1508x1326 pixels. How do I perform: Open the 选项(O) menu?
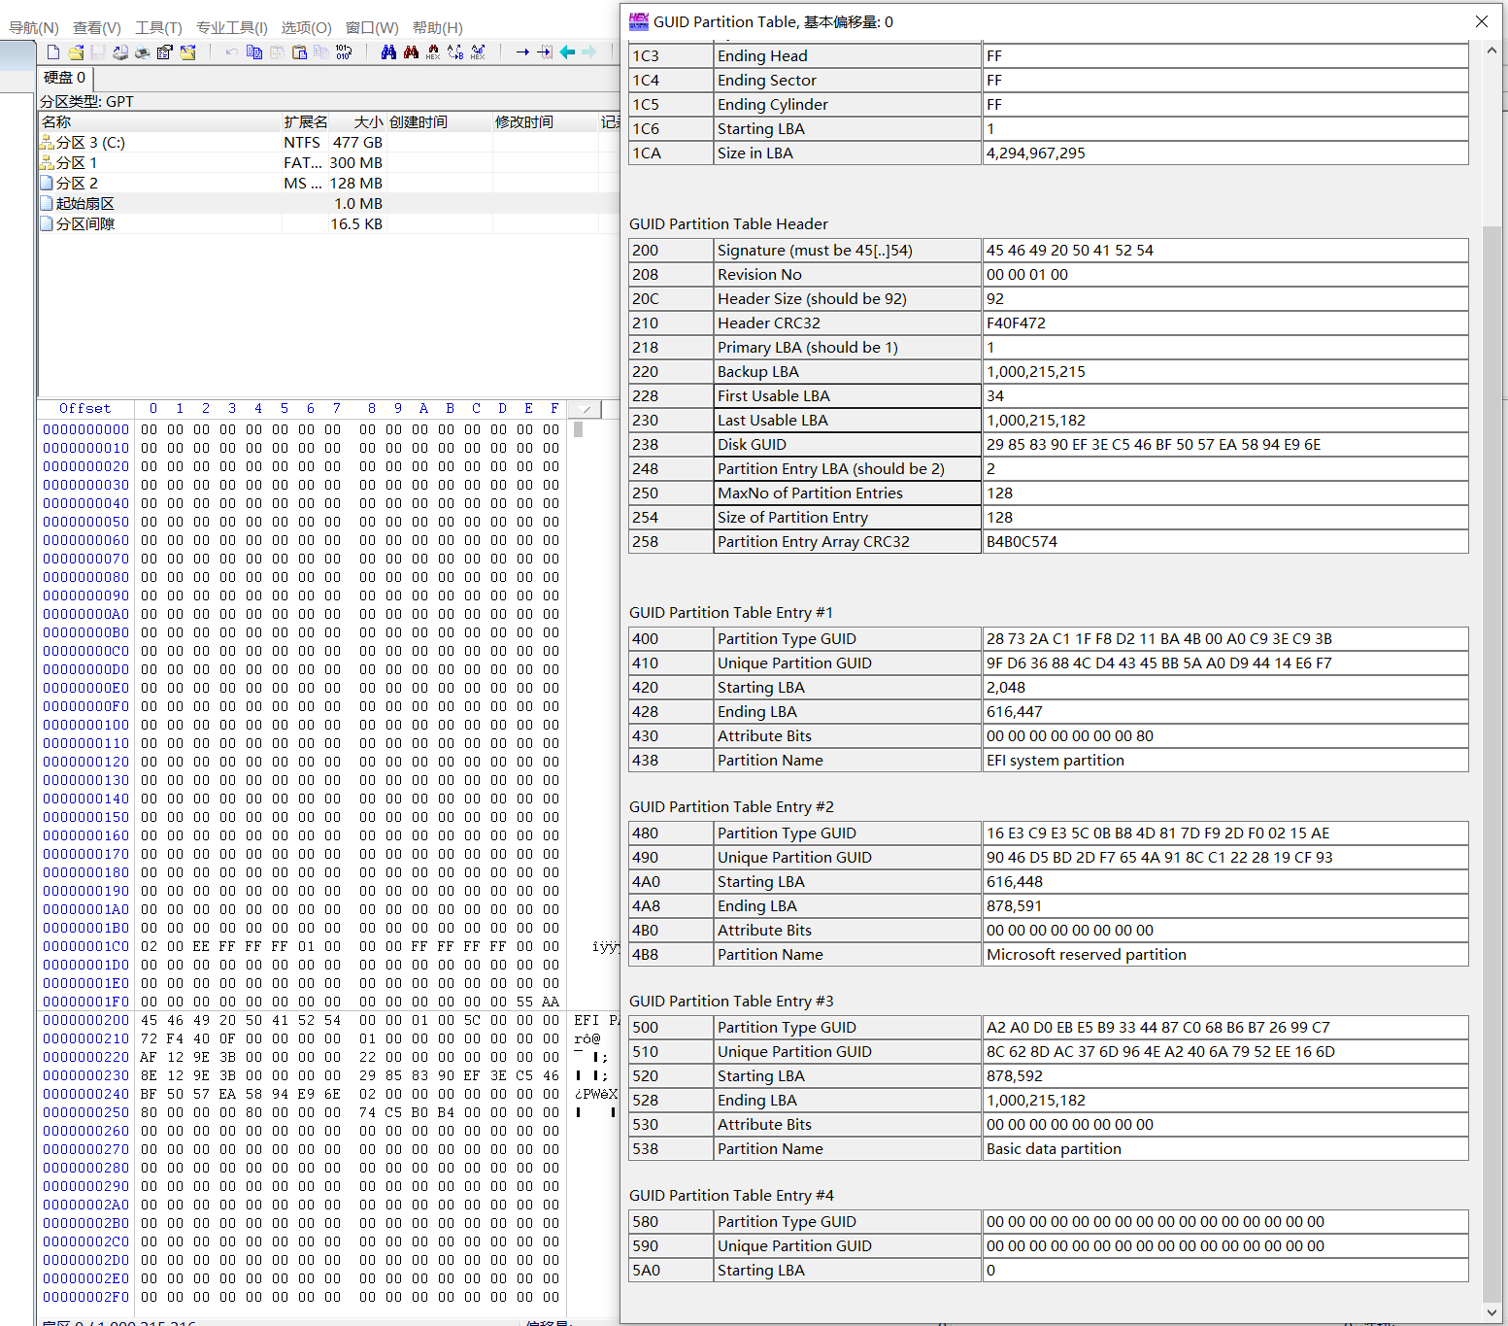pyautogui.click(x=306, y=27)
